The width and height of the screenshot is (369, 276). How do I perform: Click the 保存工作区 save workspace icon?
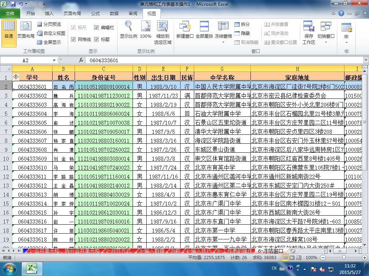pyautogui.click(x=308, y=26)
